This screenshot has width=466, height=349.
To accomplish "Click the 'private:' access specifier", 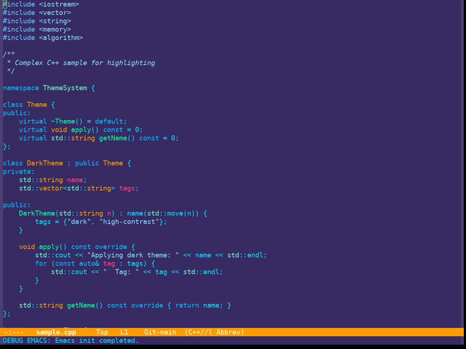I will [x=19, y=172].
